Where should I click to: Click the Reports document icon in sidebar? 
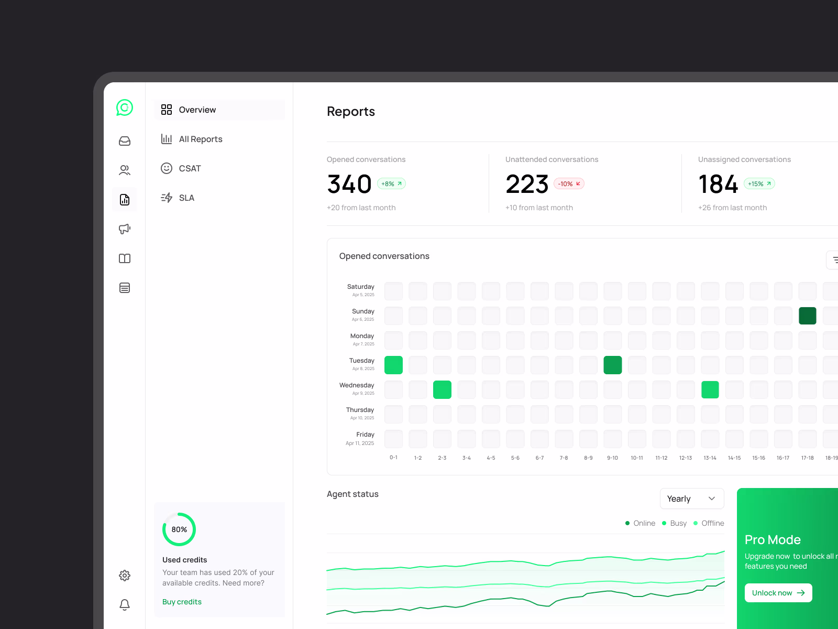(124, 199)
